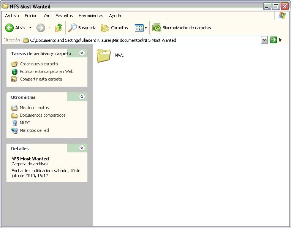This screenshot has width=291, height=228.
Task: Click the Documentos compartidos folder icon
Action: (x=14, y=116)
